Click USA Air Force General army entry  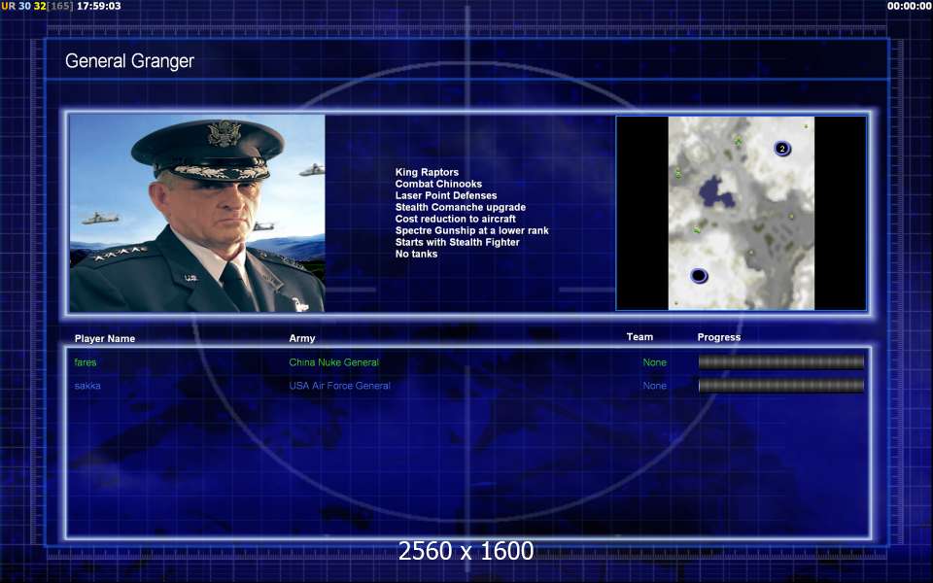point(339,386)
